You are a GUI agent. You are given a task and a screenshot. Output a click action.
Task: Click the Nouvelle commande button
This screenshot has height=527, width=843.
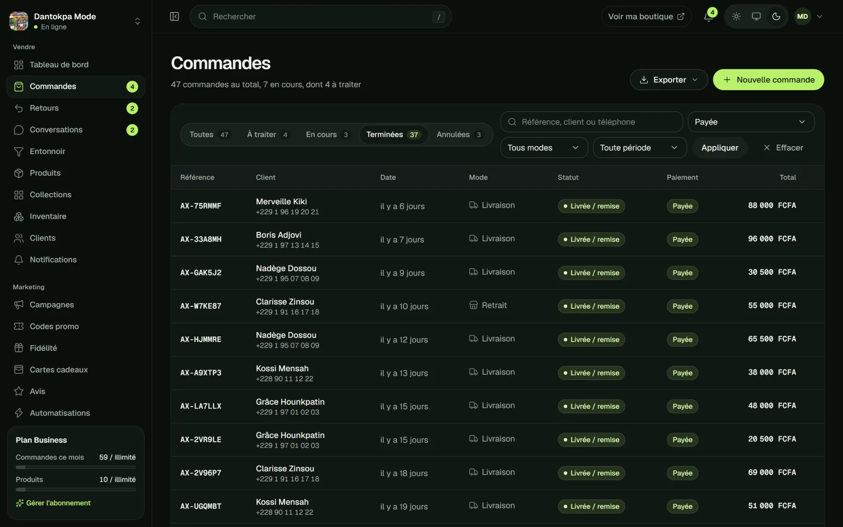pos(768,80)
